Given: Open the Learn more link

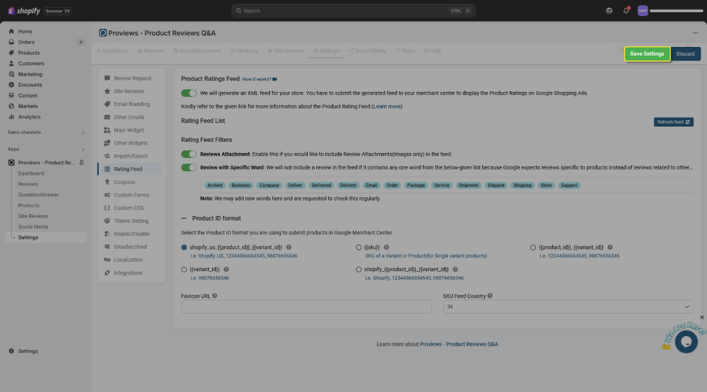Looking at the screenshot, I should tap(387, 107).
